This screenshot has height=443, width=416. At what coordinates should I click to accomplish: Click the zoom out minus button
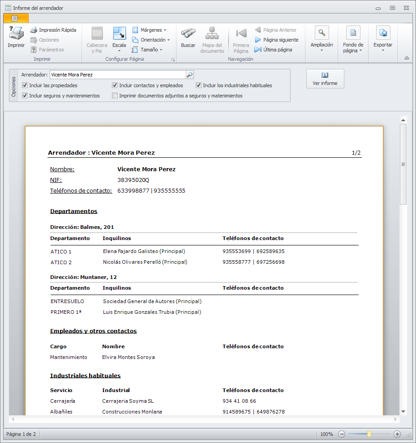tap(342, 434)
